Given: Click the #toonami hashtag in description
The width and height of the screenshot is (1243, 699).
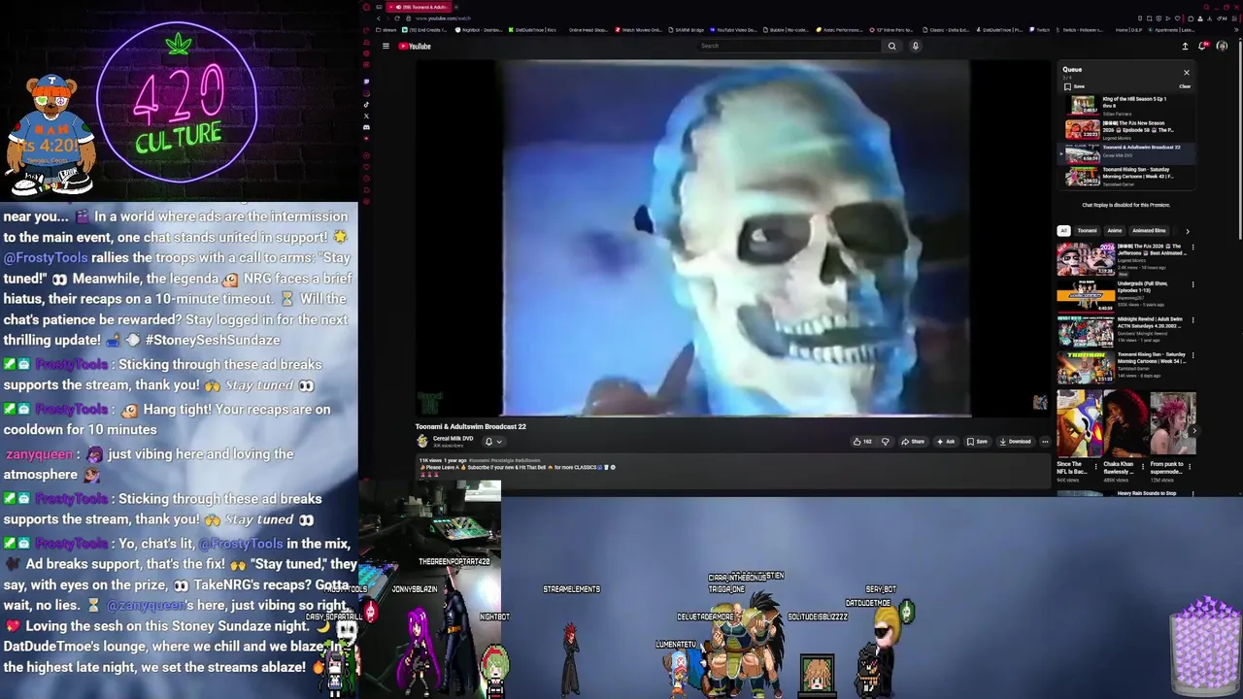Looking at the screenshot, I should (x=480, y=460).
